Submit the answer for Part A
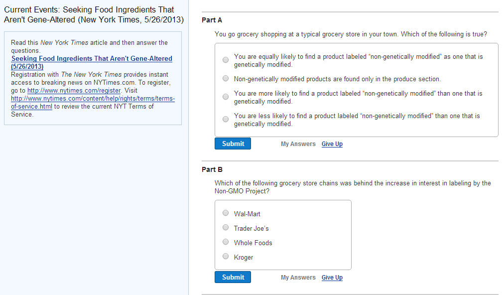The width and height of the screenshot is (504, 295). 233,144
